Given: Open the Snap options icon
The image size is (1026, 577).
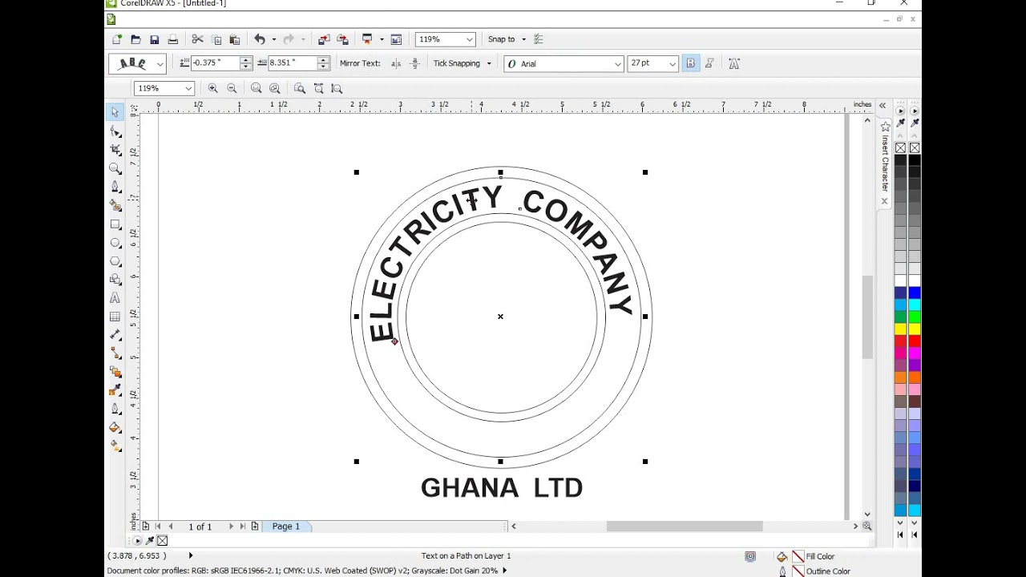Looking at the screenshot, I should tap(539, 39).
